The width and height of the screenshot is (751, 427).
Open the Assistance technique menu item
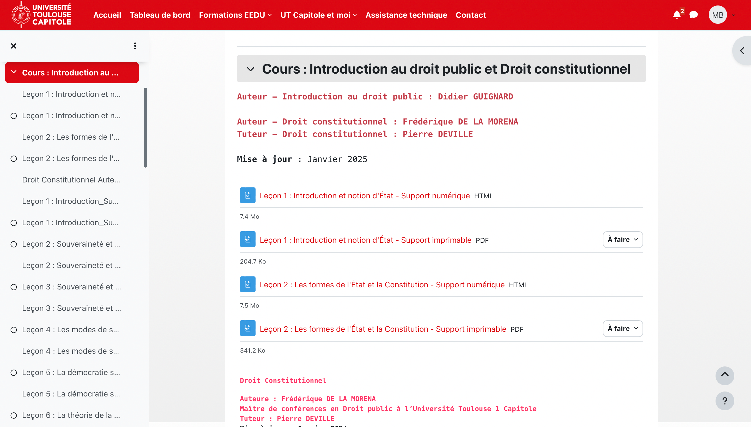click(x=406, y=15)
